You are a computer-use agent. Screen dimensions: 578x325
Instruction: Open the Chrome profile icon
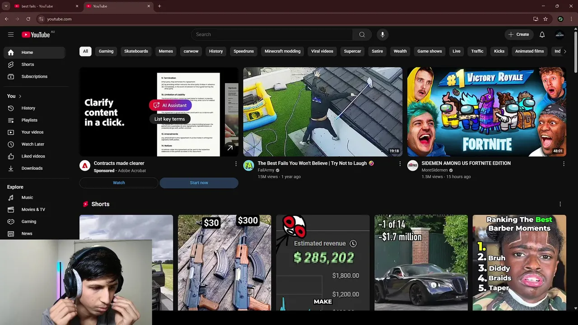pyautogui.click(x=560, y=19)
